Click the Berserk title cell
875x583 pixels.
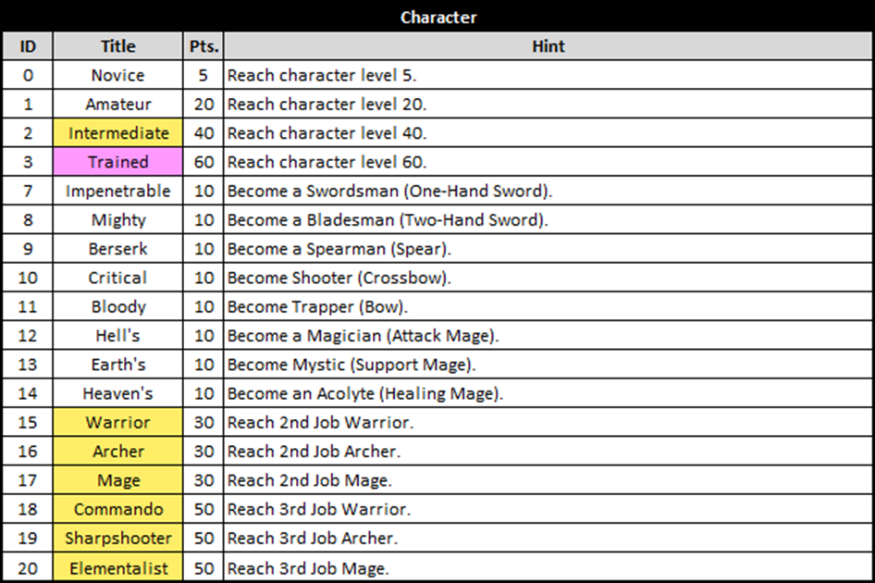point(117,249)
